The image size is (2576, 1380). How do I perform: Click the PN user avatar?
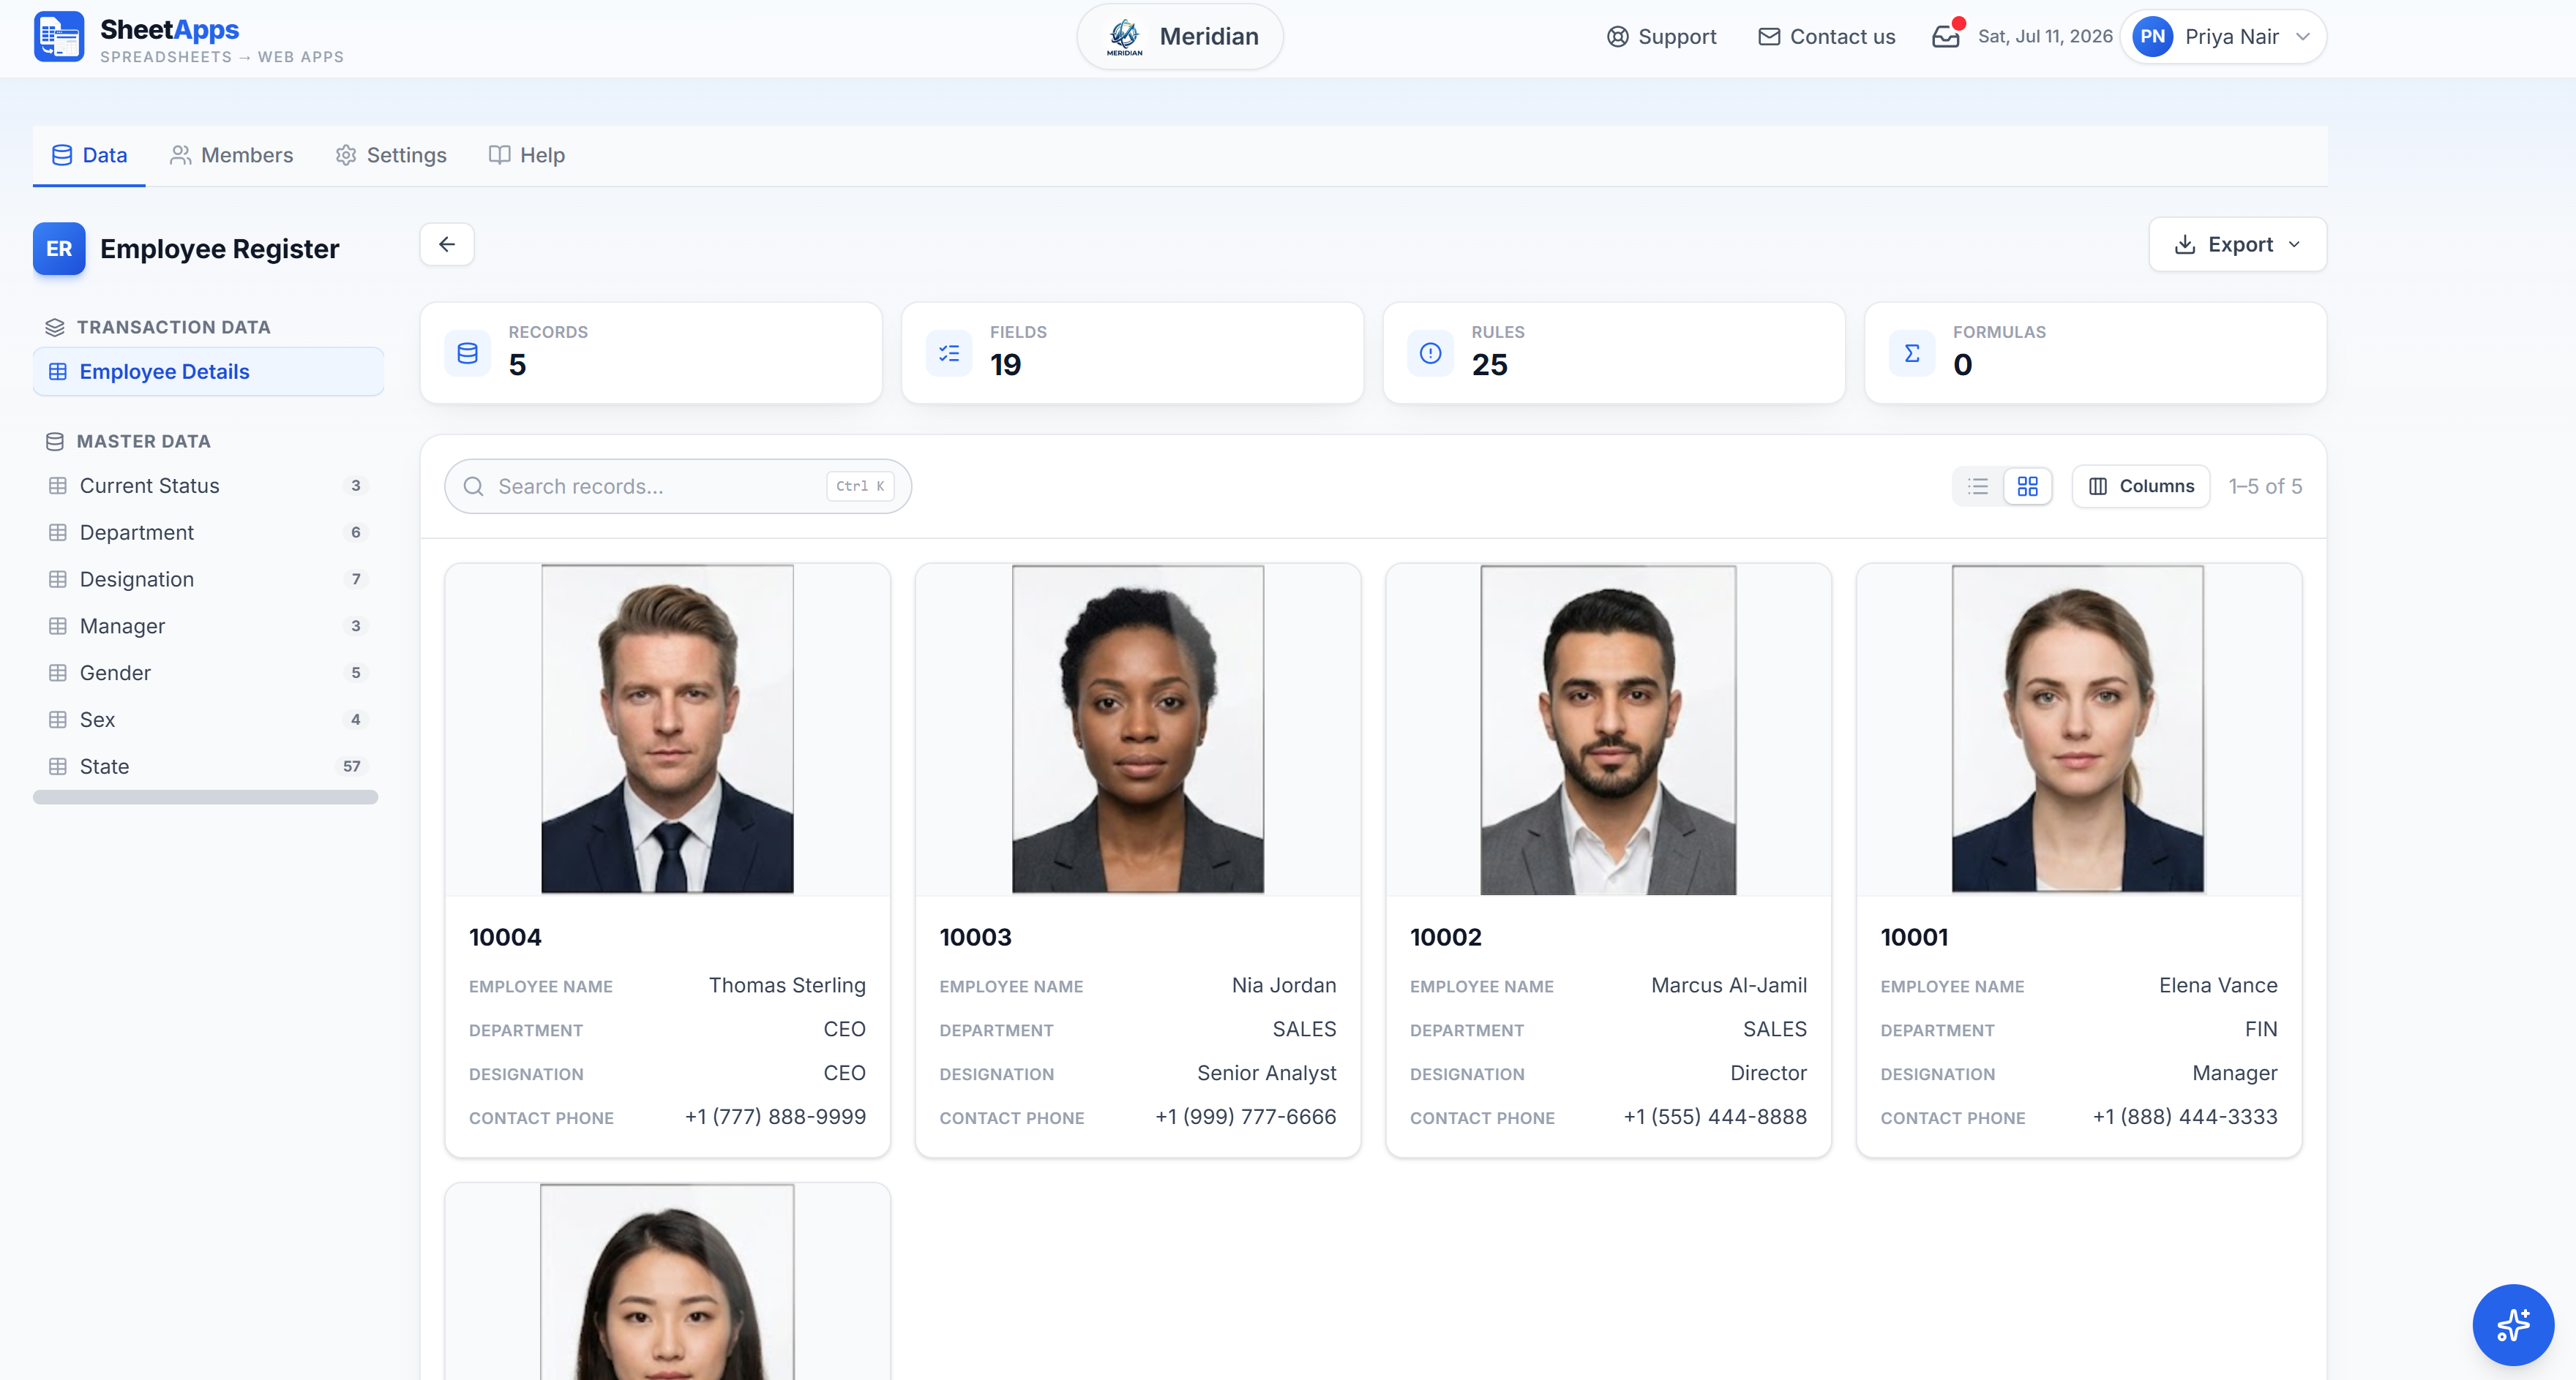pos(2152,37)
